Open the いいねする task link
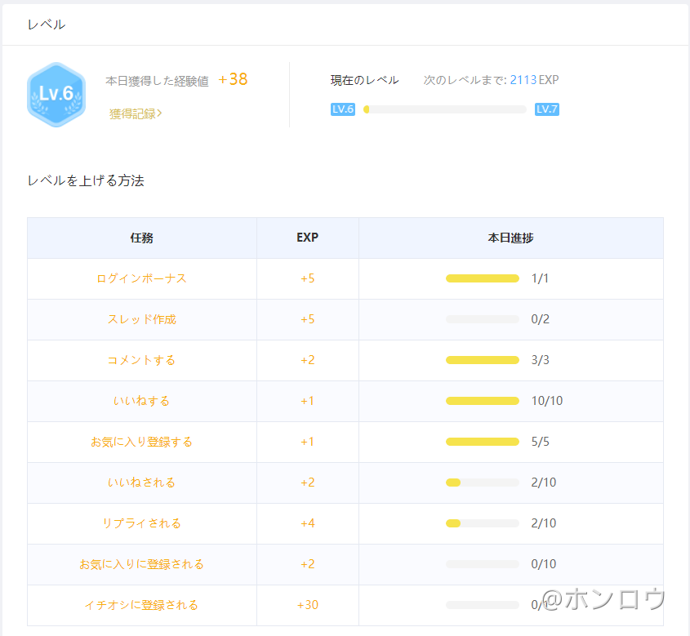Screen dimensions: 690x636 pos(141,401)
